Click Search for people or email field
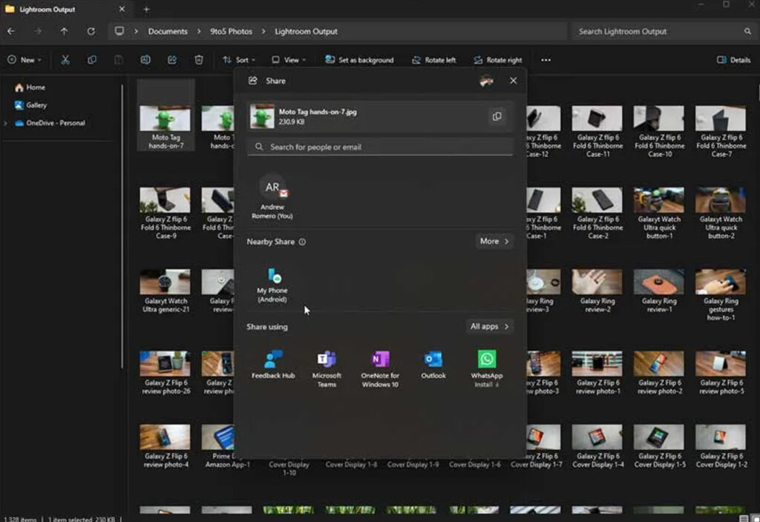The image size is (760, 522). (x=380, y=147)
